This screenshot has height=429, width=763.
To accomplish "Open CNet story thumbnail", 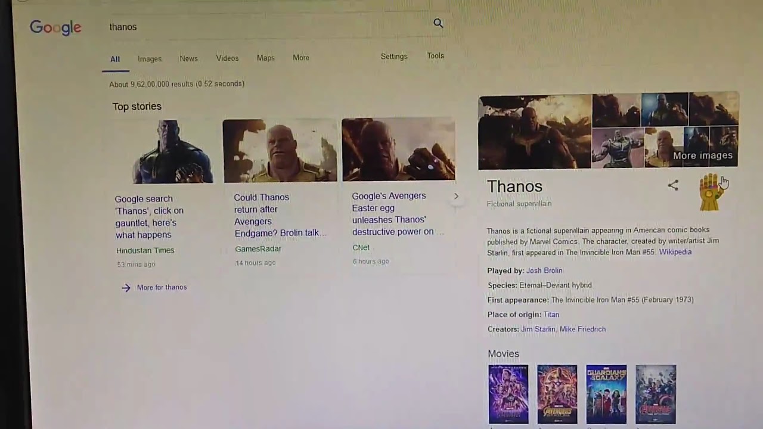I will click(x=399, y=150).
